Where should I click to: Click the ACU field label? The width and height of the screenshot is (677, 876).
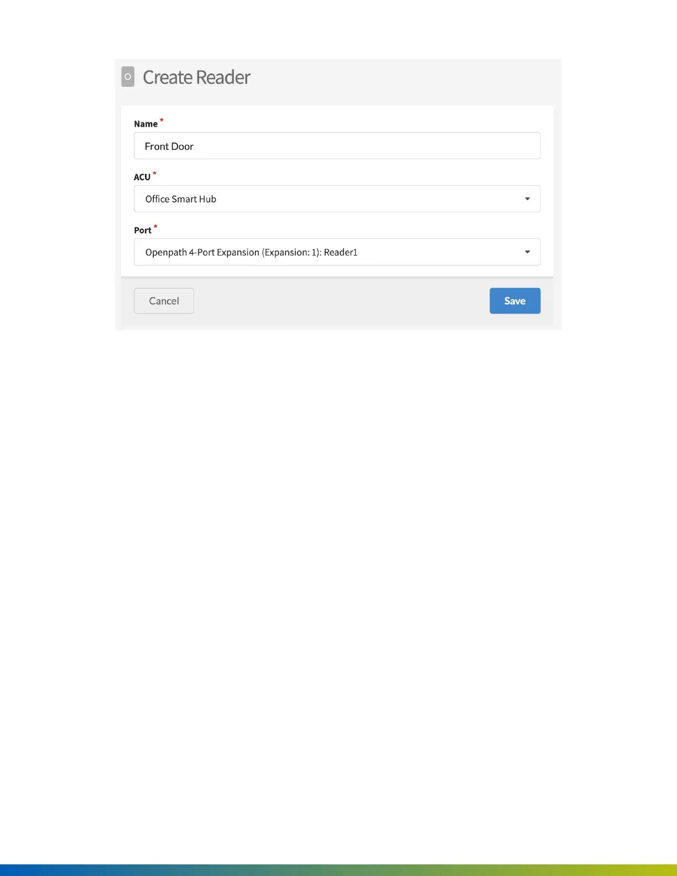[142, 177]
